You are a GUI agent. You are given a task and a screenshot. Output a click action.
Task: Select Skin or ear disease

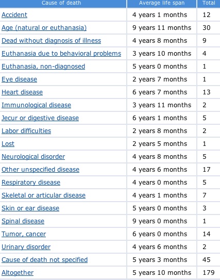click(x=30, y=208)
